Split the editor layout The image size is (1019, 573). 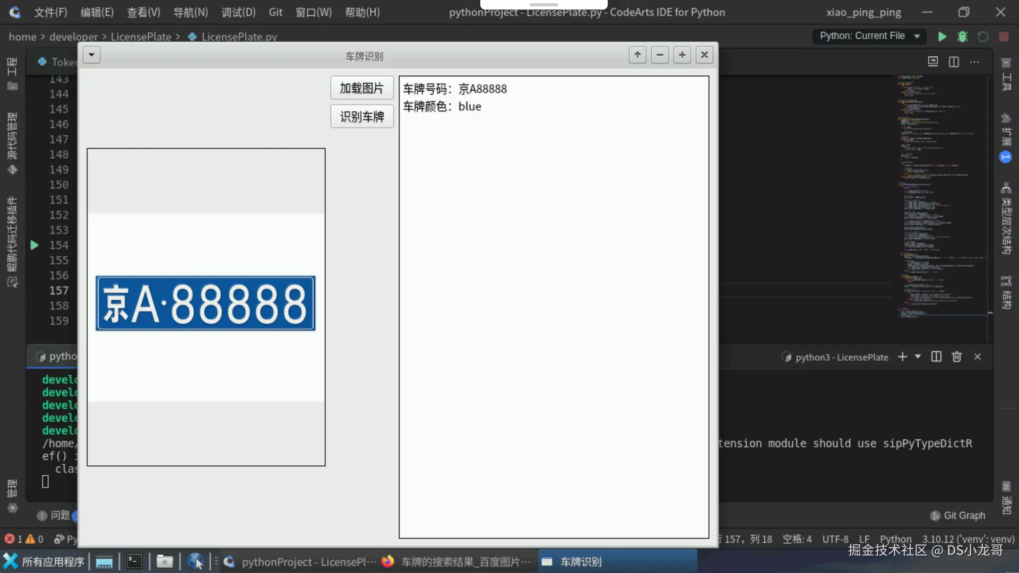[x=954, y=62]
